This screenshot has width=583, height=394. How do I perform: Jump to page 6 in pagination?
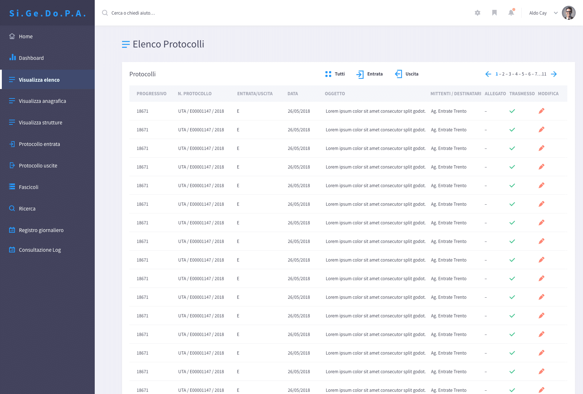(x=529, y=74)
